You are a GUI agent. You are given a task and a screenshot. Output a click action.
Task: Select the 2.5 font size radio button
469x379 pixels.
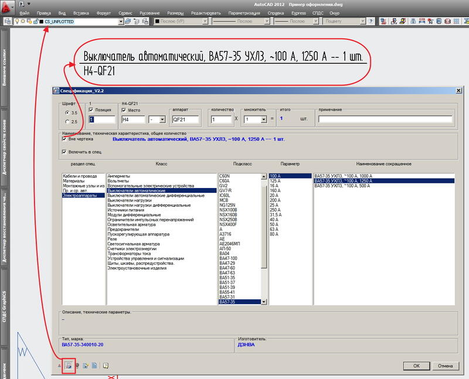[67, 122]
